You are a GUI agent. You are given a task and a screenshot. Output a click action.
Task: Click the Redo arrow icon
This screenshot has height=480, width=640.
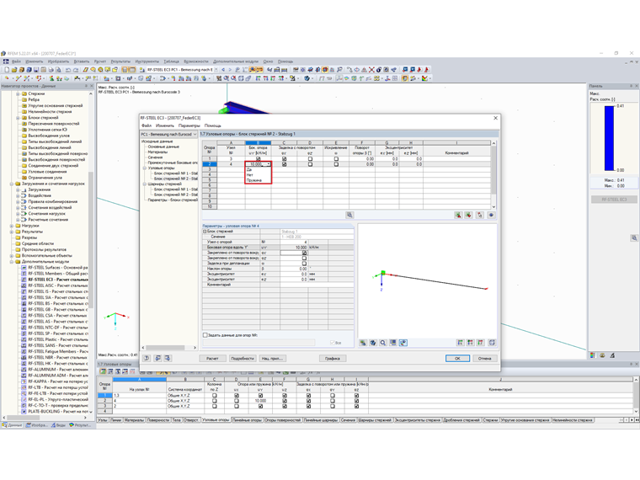pos(76,70)
